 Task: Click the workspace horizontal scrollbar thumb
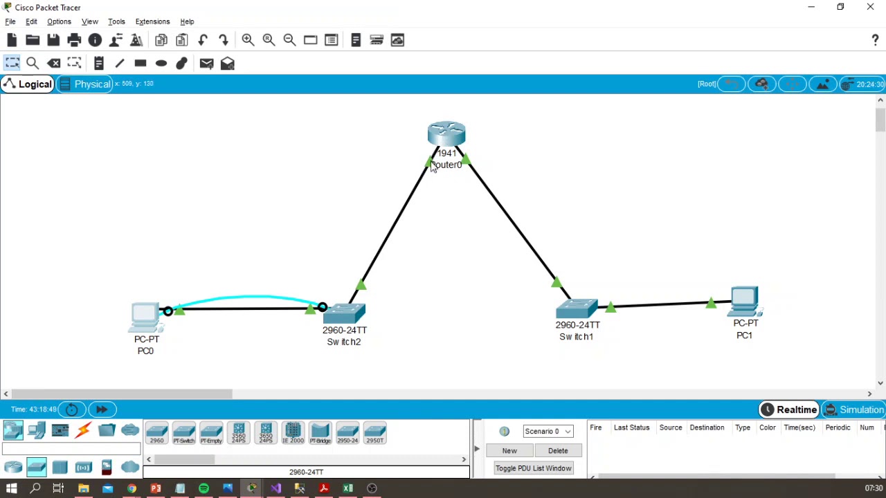click(121, 394)
